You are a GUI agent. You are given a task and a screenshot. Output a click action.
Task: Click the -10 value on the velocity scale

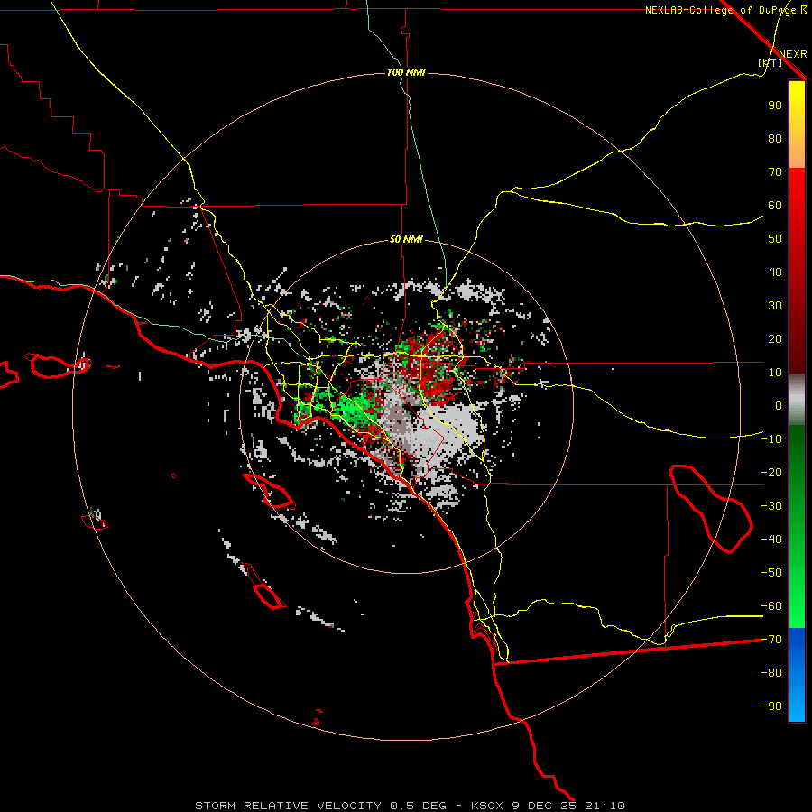pos(771,439)
